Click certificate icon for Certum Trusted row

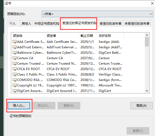pyautogui.click(x=15, y=63)
